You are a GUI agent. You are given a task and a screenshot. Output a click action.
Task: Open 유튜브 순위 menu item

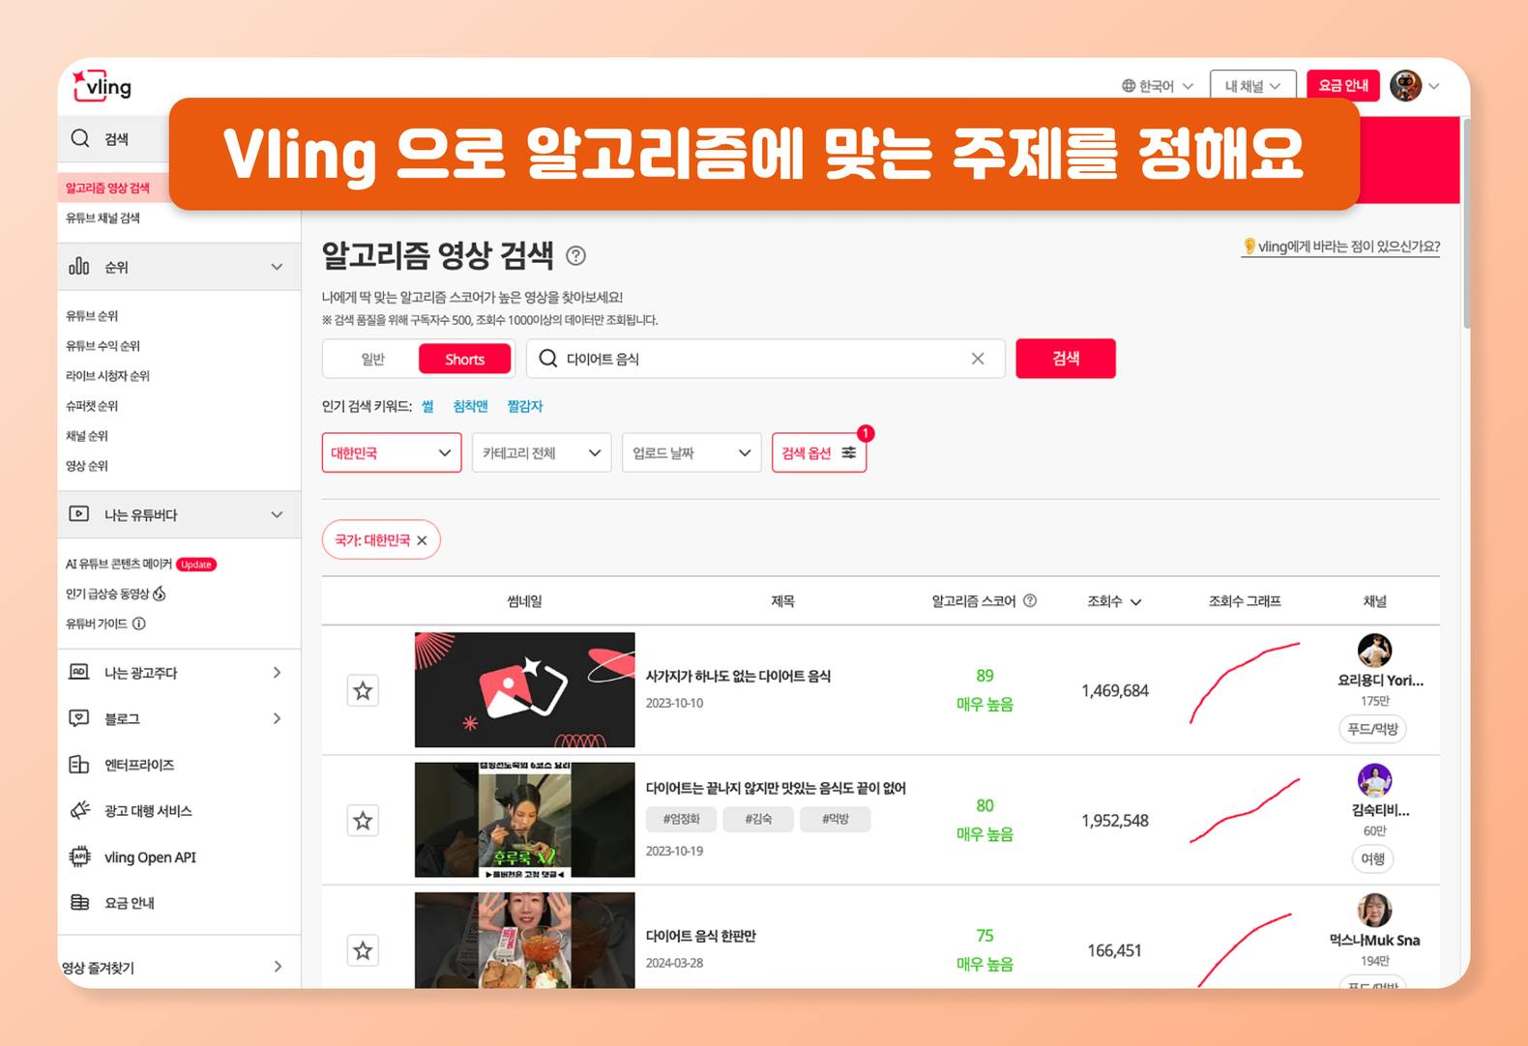(x=92, y=315)
